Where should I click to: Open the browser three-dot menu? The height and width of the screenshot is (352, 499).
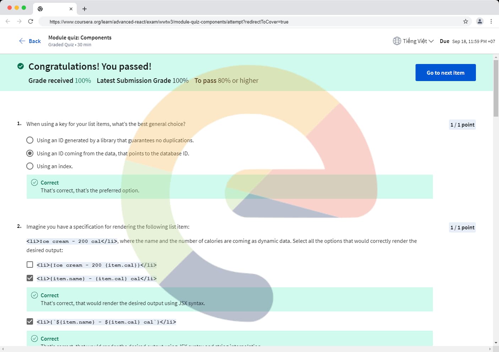point(491,21)
